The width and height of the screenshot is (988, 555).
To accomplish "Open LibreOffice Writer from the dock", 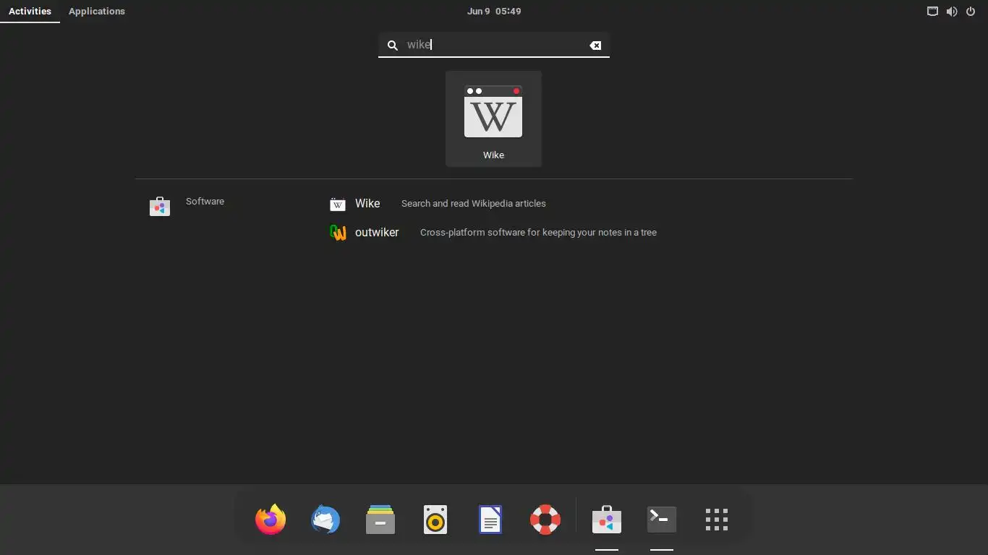I will (x=490, y=520).
